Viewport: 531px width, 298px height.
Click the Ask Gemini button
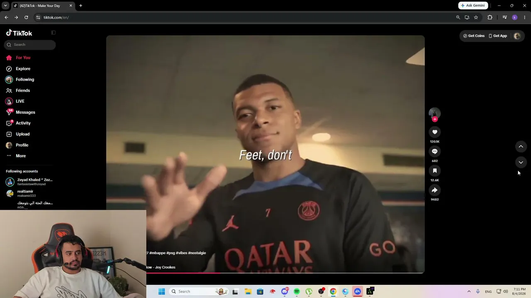pos(473,5)
